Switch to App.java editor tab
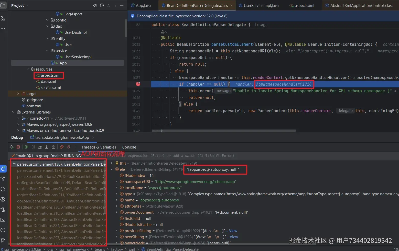 141,5
